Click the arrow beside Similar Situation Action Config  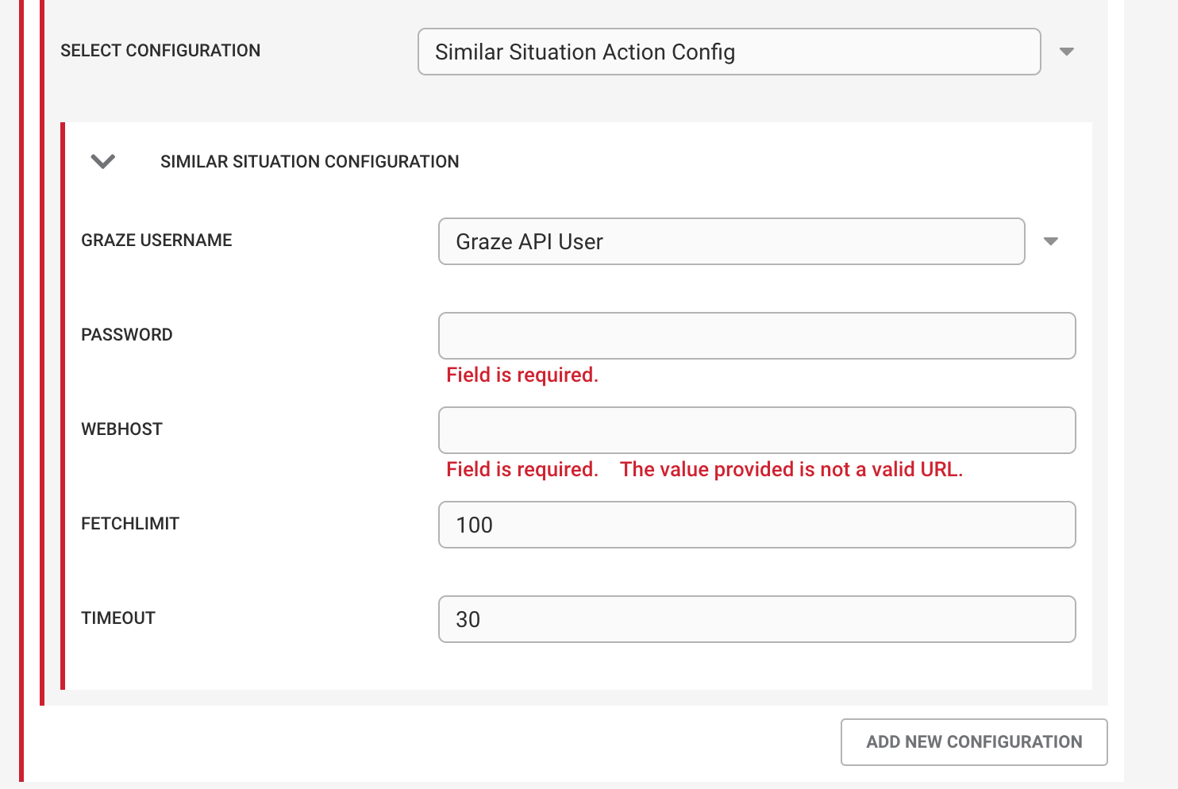tap(1067, 52)
